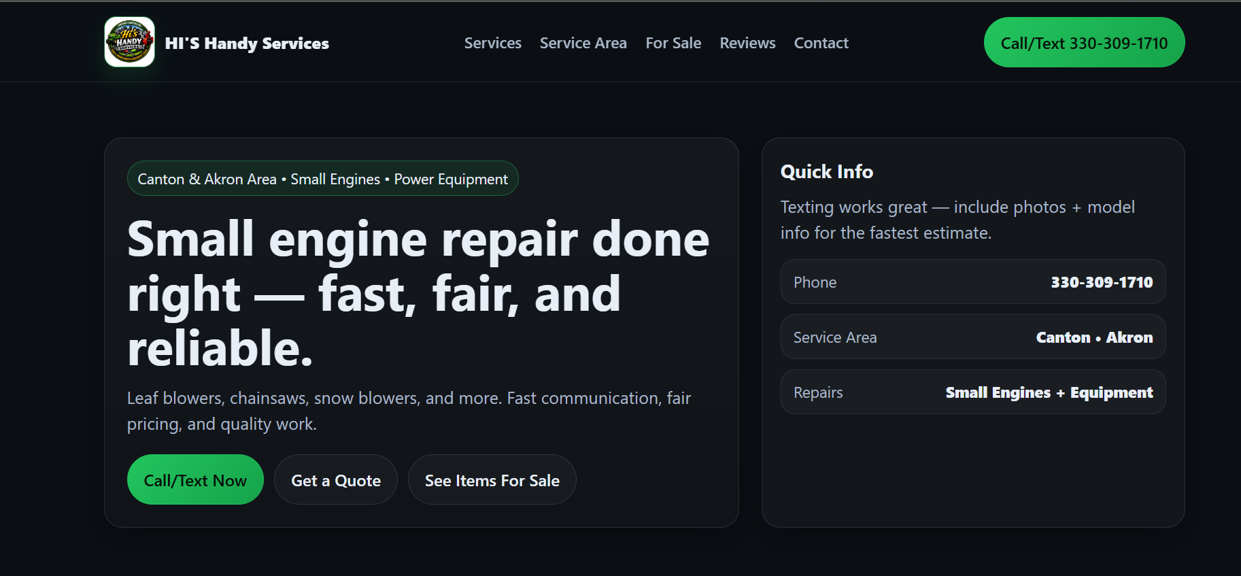Open the Contact nav link
Image resolution: width=1241 pixels, height=576 pixels.
pos(821,43)
